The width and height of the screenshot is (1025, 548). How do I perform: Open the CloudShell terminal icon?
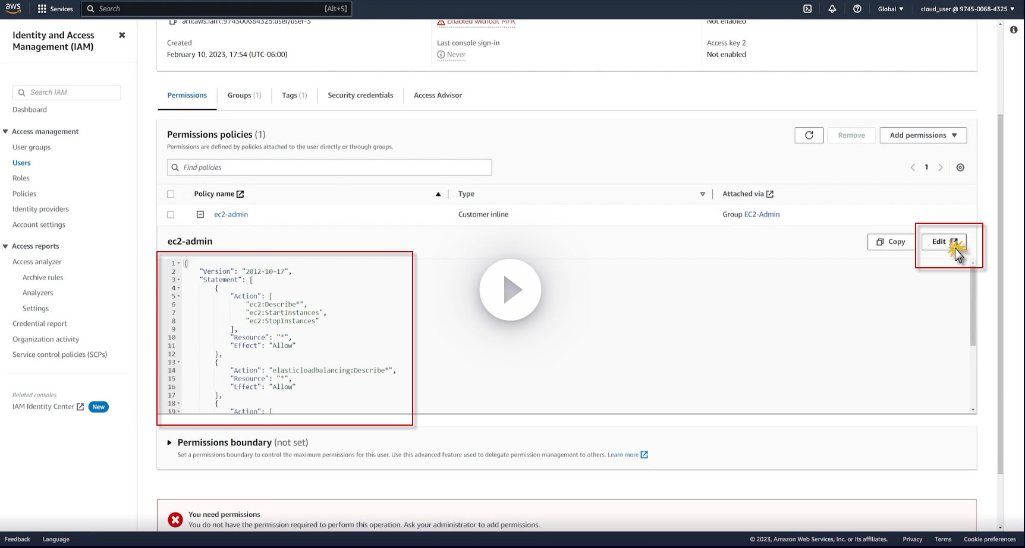[807, 9]
